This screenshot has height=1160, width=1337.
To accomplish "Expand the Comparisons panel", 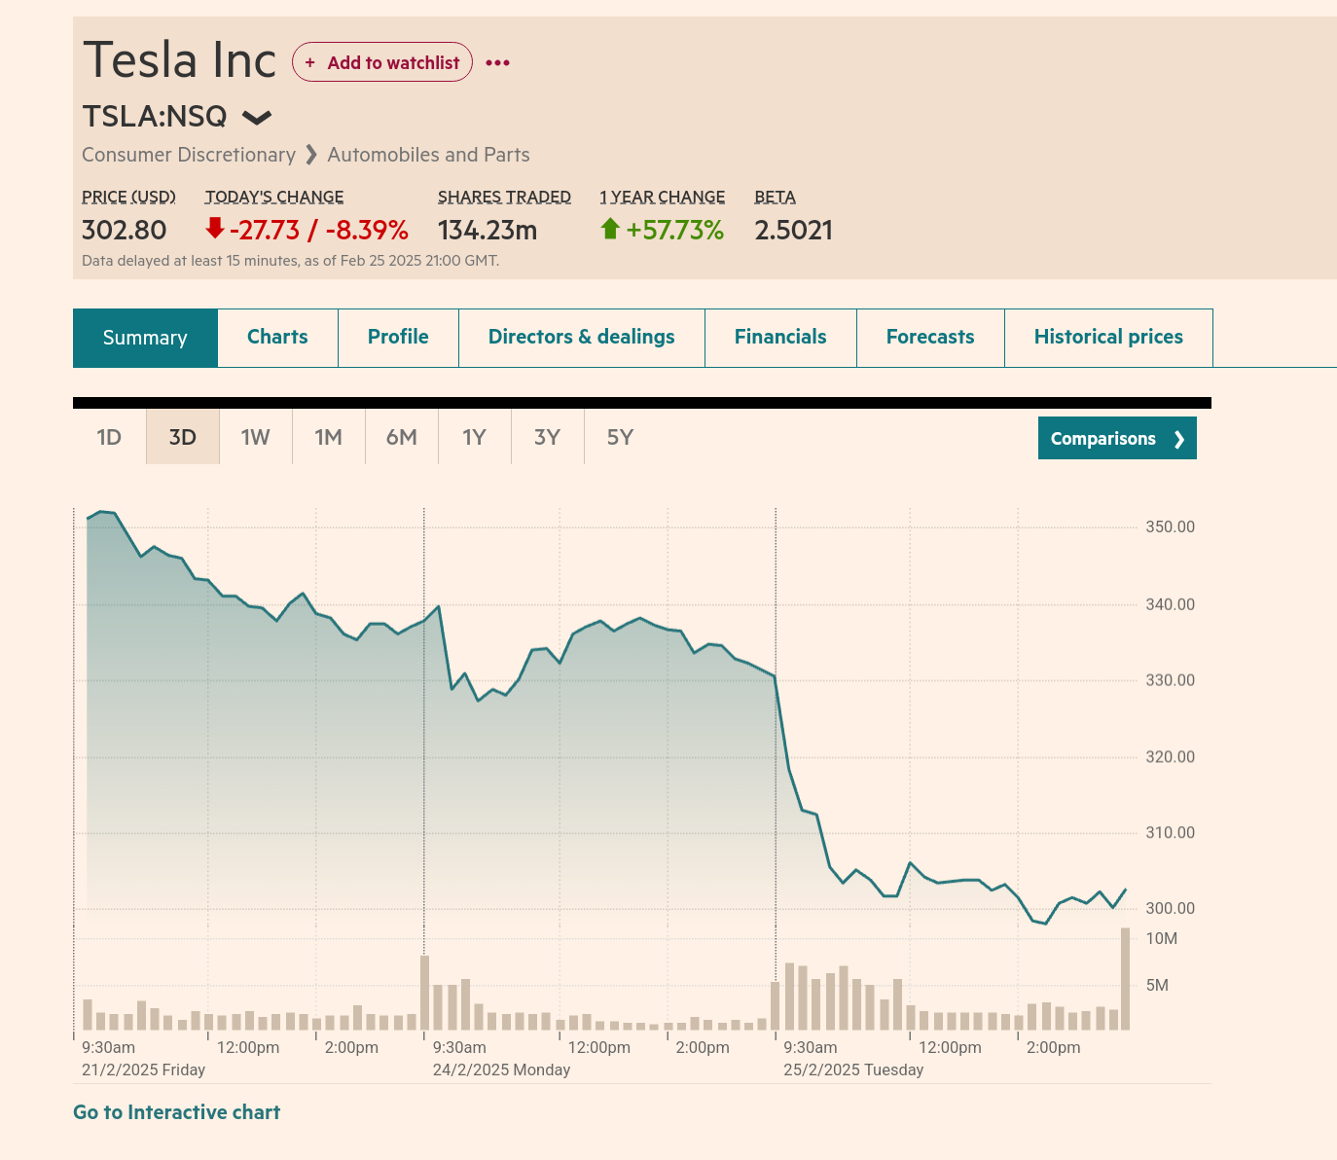I will click(x=1117, y=438).
